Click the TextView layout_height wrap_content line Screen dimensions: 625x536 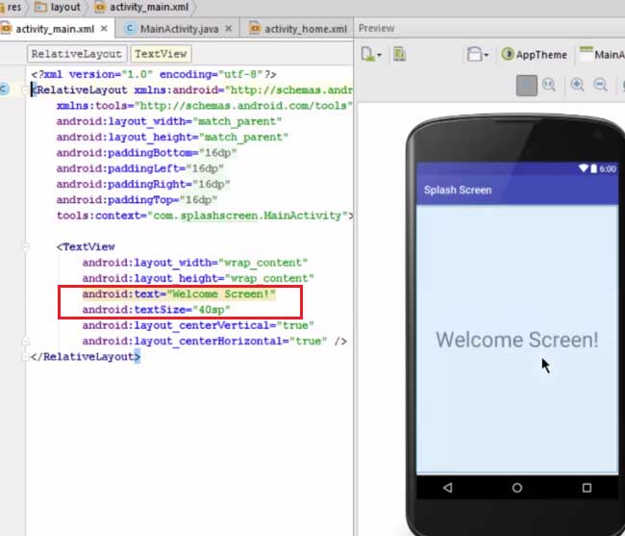pyautogui.click(x=198, y=279)
